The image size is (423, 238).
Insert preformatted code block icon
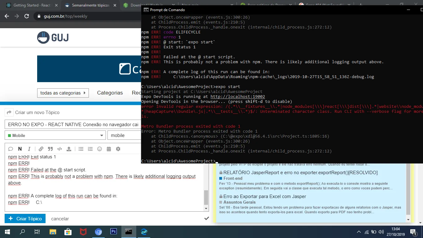click(59, 149)
